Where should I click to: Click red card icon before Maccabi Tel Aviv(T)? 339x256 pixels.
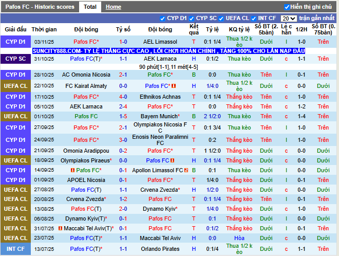click(60, 228)
